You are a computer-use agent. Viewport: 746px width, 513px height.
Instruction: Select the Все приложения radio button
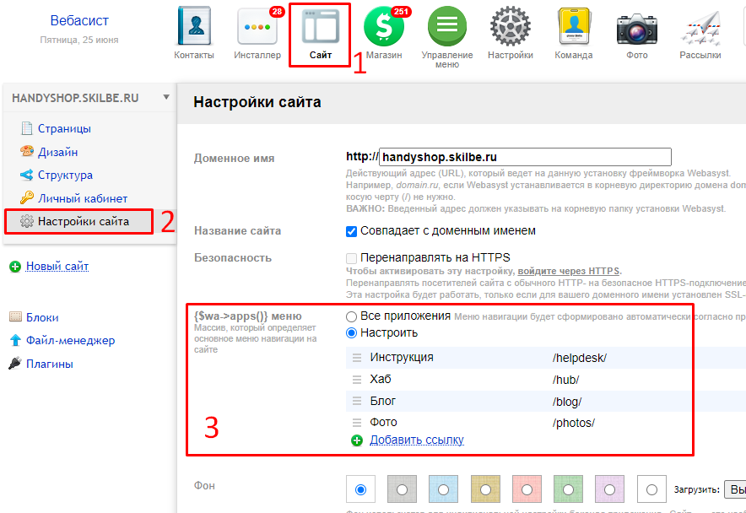(352, 316)
